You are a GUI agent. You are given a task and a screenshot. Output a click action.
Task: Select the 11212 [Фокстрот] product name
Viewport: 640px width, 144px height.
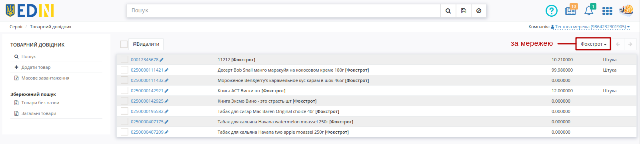tap(236, 60)
